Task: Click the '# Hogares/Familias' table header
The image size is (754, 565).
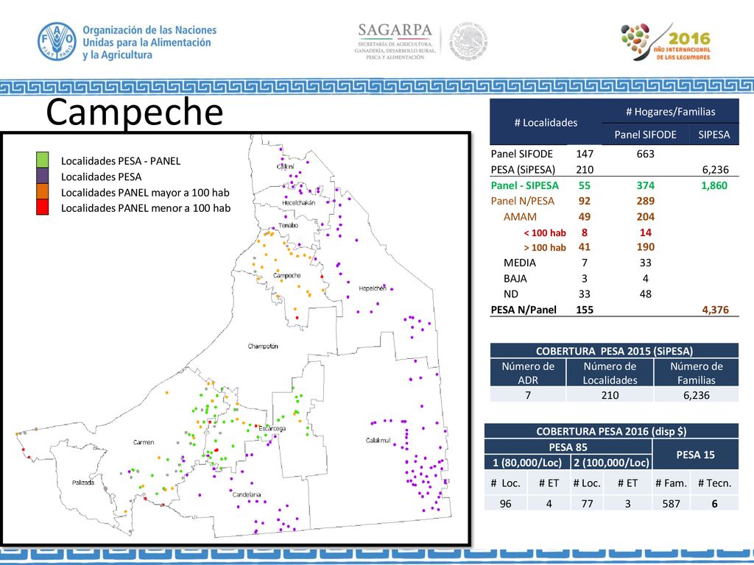Action: click(x=670, y=112)
